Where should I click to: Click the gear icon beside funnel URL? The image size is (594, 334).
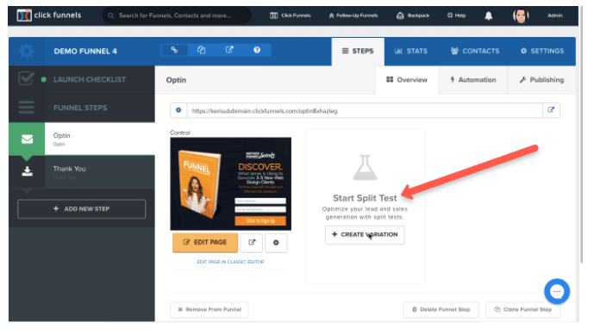coord(178,110)
